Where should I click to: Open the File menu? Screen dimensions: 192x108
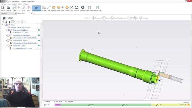2,4
